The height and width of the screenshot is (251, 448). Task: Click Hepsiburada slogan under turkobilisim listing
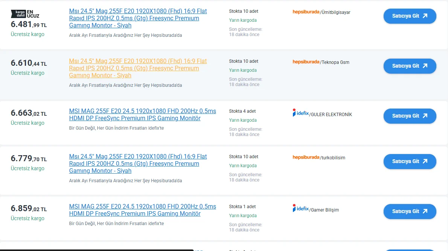[125, 181]
